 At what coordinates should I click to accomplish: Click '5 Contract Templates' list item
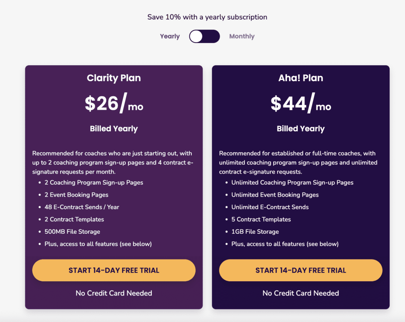(x=261, y=219)
